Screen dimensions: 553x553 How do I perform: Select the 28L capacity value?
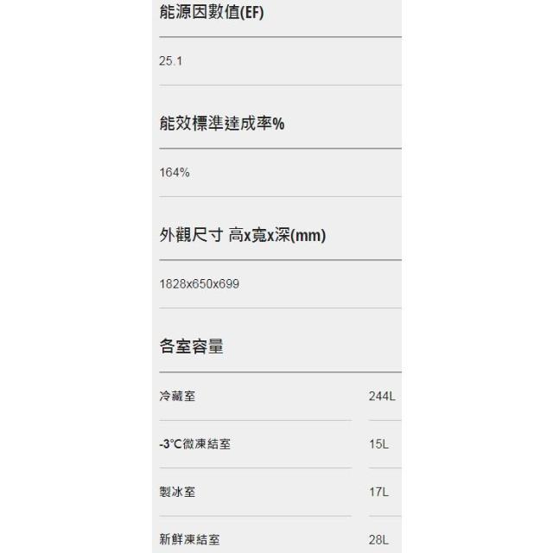[x=378, y=540]
